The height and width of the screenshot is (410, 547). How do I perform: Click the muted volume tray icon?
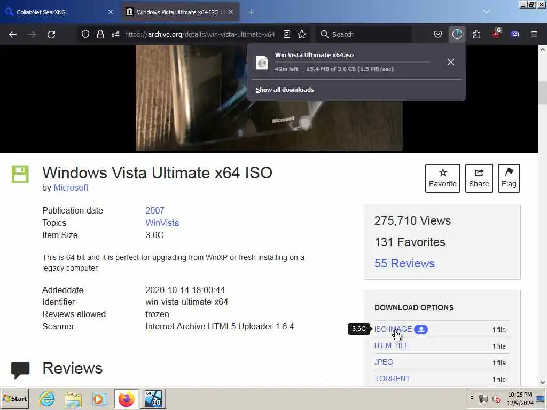click(x=496, y=399)
